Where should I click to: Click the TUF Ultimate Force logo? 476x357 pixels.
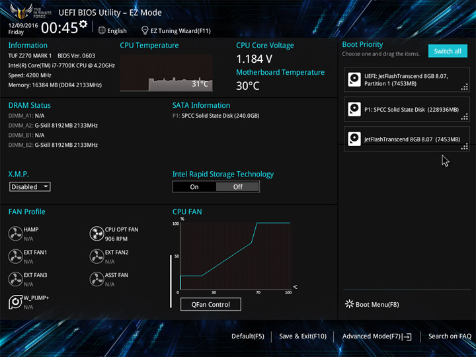coord(30,11)
